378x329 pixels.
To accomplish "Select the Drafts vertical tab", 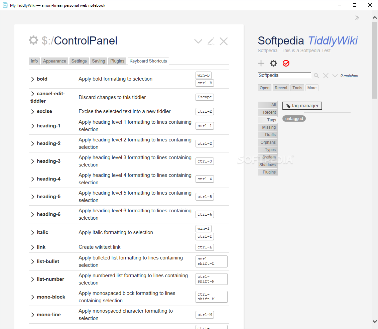I will click(x=268, y=135).
